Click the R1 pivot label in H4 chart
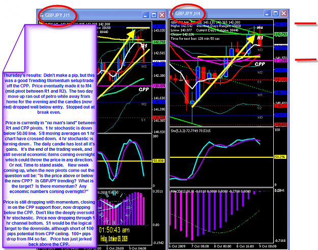The image size is (318, 250). [x=260, y=38]
